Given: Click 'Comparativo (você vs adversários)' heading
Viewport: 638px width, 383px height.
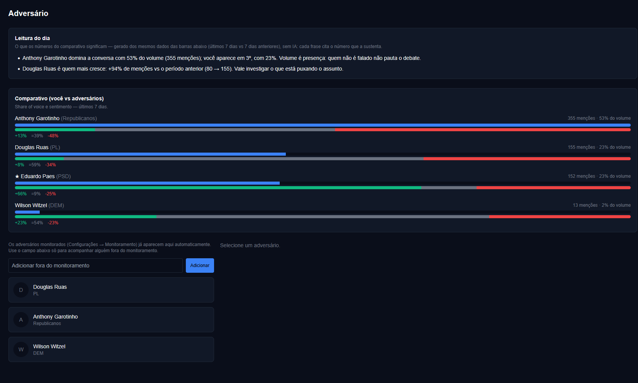Looking at the screenshot, I should 59,98.
